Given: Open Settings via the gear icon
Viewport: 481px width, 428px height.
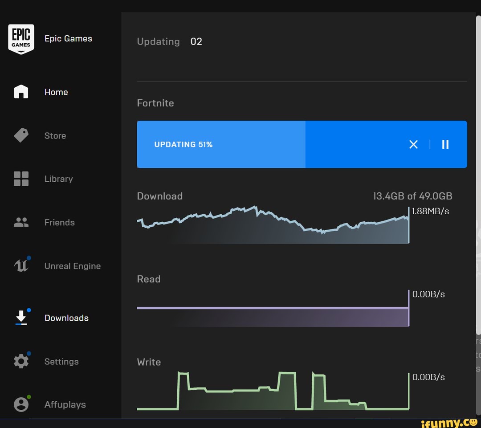Looking at the screenshot, I should 21,361.
